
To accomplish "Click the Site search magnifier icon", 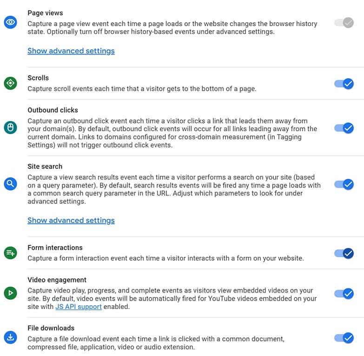I will click(10, 184).
